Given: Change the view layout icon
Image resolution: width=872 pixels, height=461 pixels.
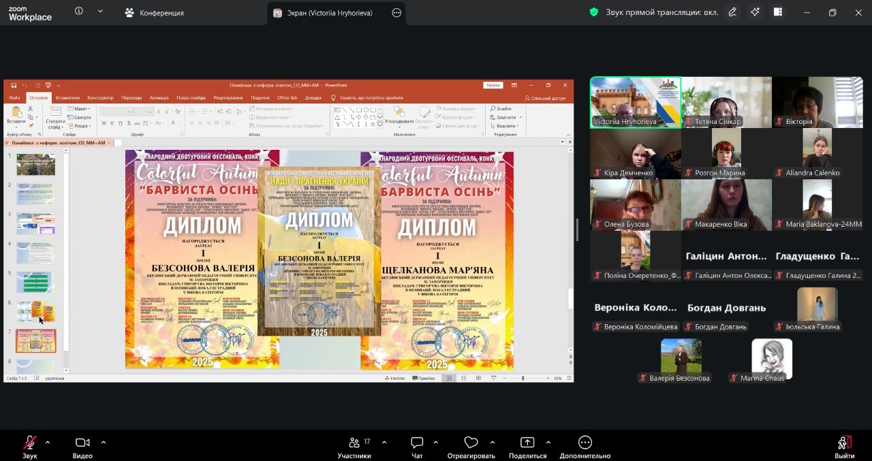Looking at the screenshot, I should point(778,12).
